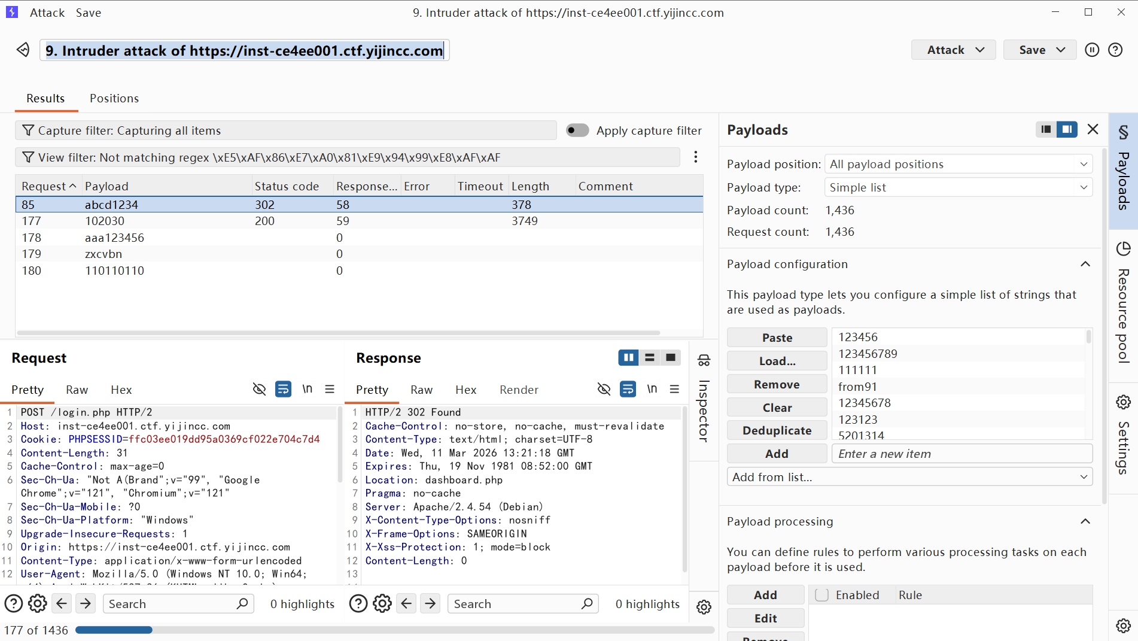Select side-by-side layout for request/response
Viewport: 1138px width, 641px height.
(628, 358)
